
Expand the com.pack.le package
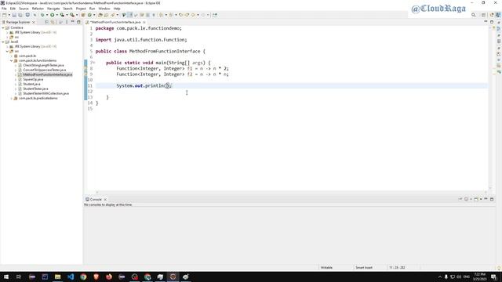(12, 56)
